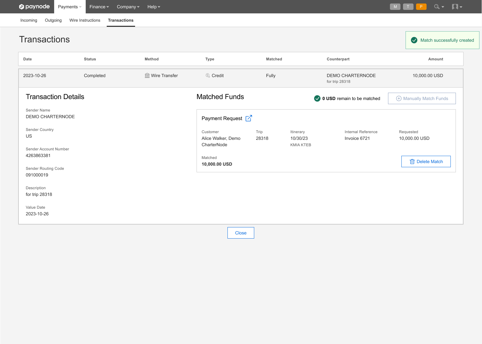Image resolution: width=482 pixels, height=344 pixels.
Task: Expand the Finance dropdown menu
Action: point(99,7)
